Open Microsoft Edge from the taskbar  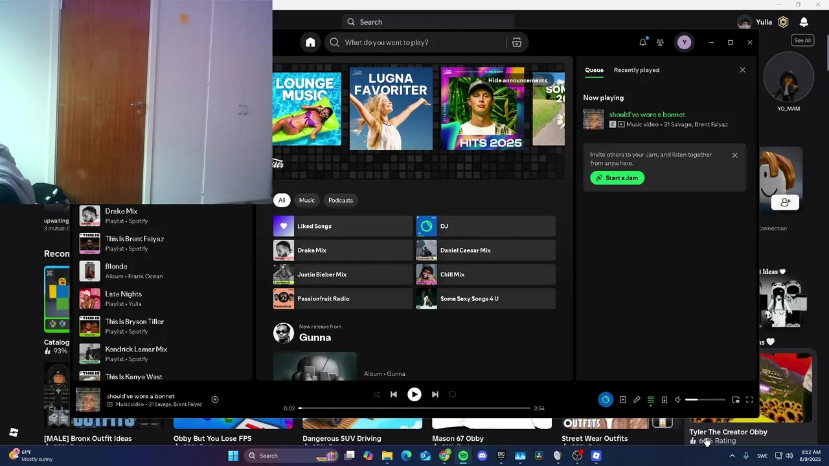(x=406, y=456)
